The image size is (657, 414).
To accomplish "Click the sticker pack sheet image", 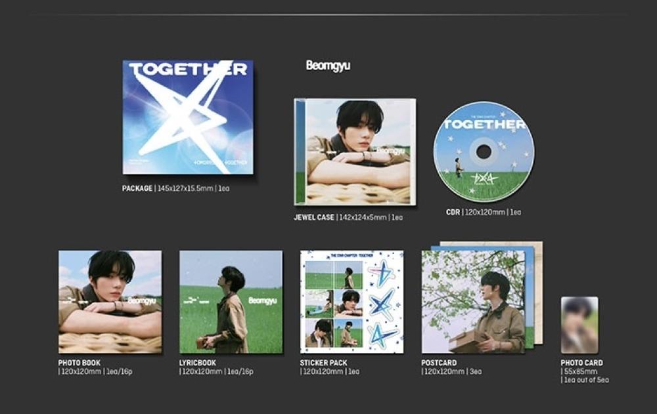I will [x=352, y=302].
